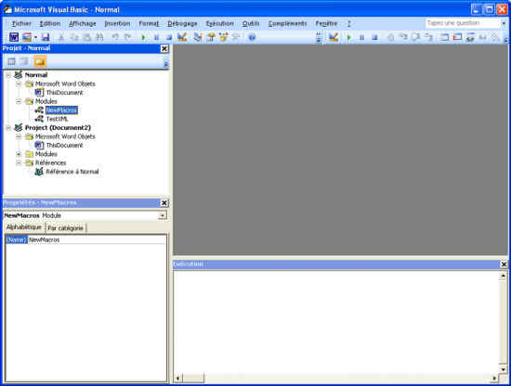The image size is (511, 386).
Task: Open the NewMacros Module object dropdown
Action: [x=162, y=215]
